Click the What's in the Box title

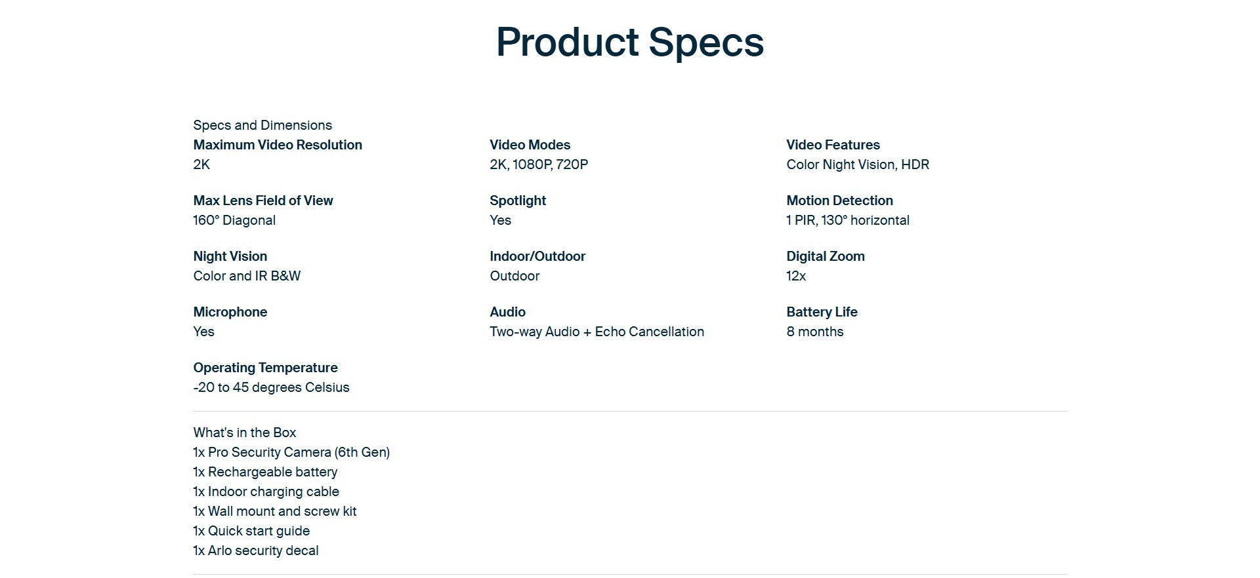tap(244, 433)
